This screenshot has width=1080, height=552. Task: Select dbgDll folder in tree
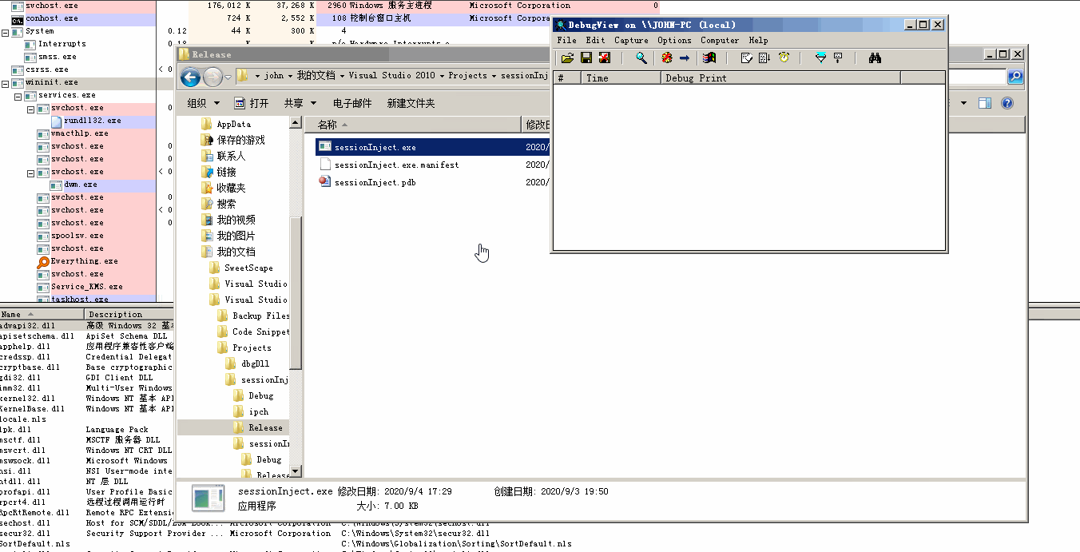point(256,363)
